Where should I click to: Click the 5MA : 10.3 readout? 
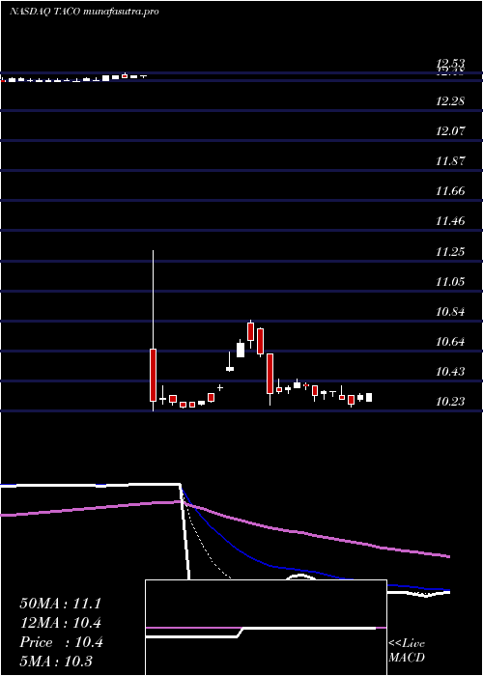(x=56, y=662)
